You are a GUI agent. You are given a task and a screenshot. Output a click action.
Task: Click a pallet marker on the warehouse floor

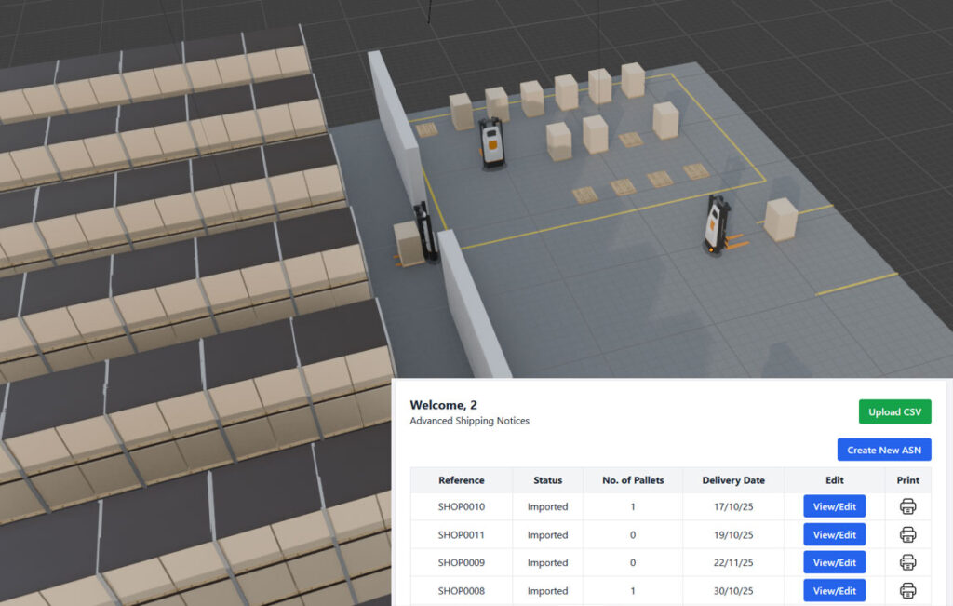(624, 185)
